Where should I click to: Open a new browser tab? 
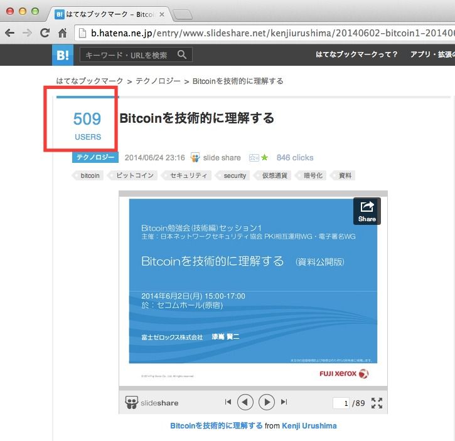183,14
